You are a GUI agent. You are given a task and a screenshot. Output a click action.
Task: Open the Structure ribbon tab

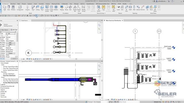point(13,4)
